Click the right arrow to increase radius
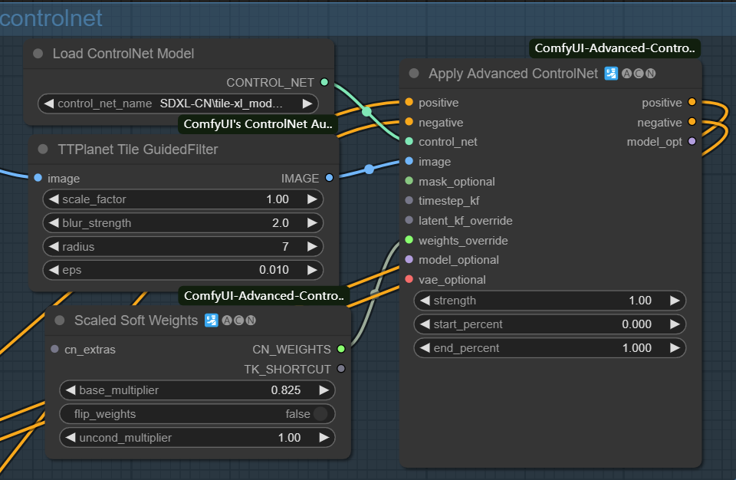The width and height of the screenshot is (736, 480). [x=311, y=246]
